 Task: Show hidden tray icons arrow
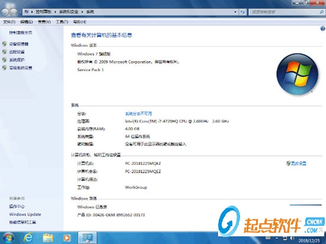[277, 238]
